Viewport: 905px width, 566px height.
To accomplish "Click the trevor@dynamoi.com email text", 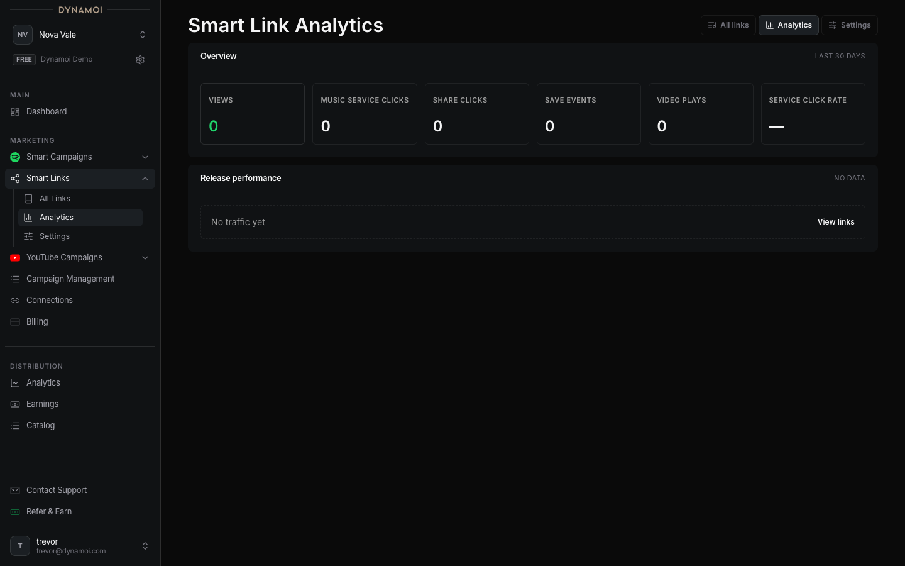I will 71,552.
